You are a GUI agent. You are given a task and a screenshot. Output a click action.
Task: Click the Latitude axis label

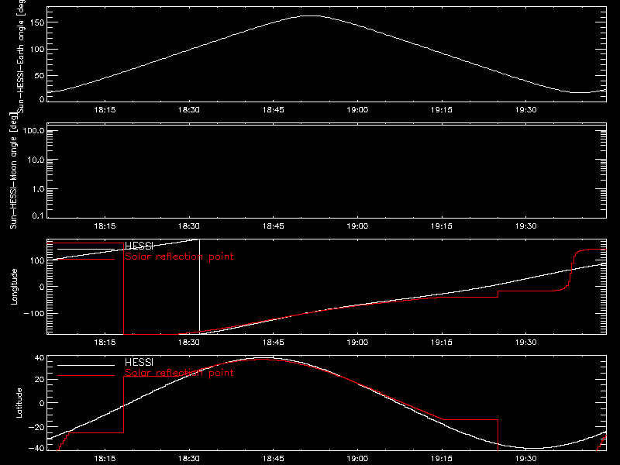19,403
